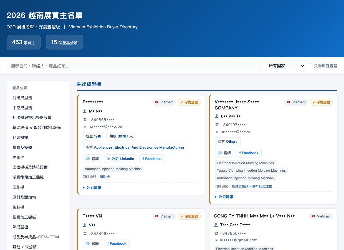Open Facebook link in P•••••••• card
Viewport: 344px width, 250px height.
[152, 159]
